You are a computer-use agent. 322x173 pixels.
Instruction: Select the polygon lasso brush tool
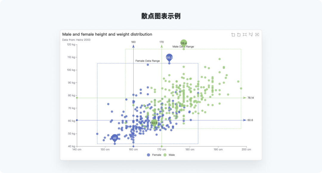(251, 35)
